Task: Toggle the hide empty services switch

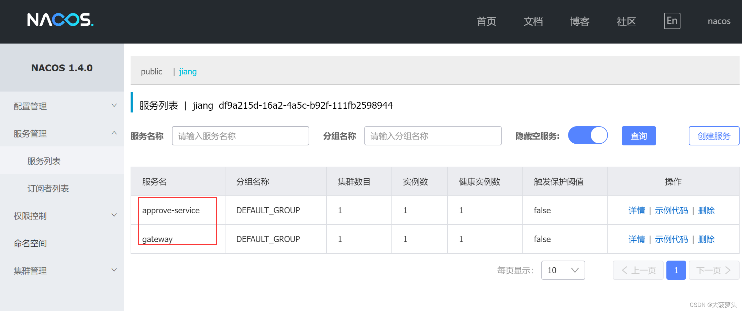Action: [588, 135]
